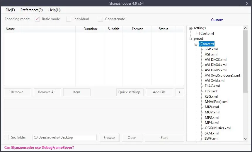Click the Subtitle column header

(x=114, y=29)
